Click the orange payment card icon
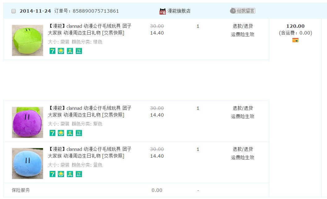327x199 pixels. 295,40
